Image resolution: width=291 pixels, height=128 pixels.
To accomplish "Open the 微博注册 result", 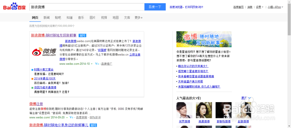I will click(36, 104).
